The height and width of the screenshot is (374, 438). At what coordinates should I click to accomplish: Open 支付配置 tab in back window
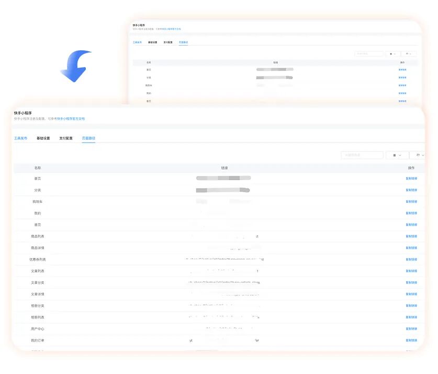[168, 42]
